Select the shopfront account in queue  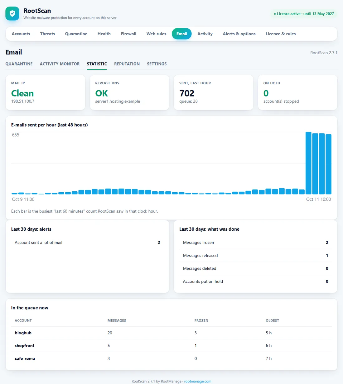click(24, 346)
